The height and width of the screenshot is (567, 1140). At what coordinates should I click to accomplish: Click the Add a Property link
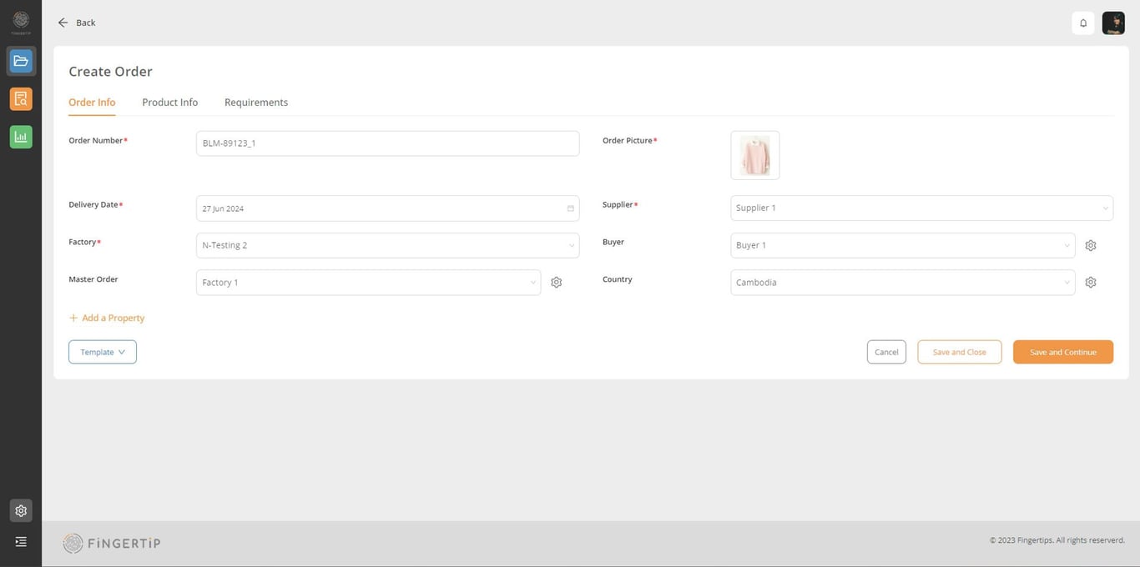(x=113, y=318)
